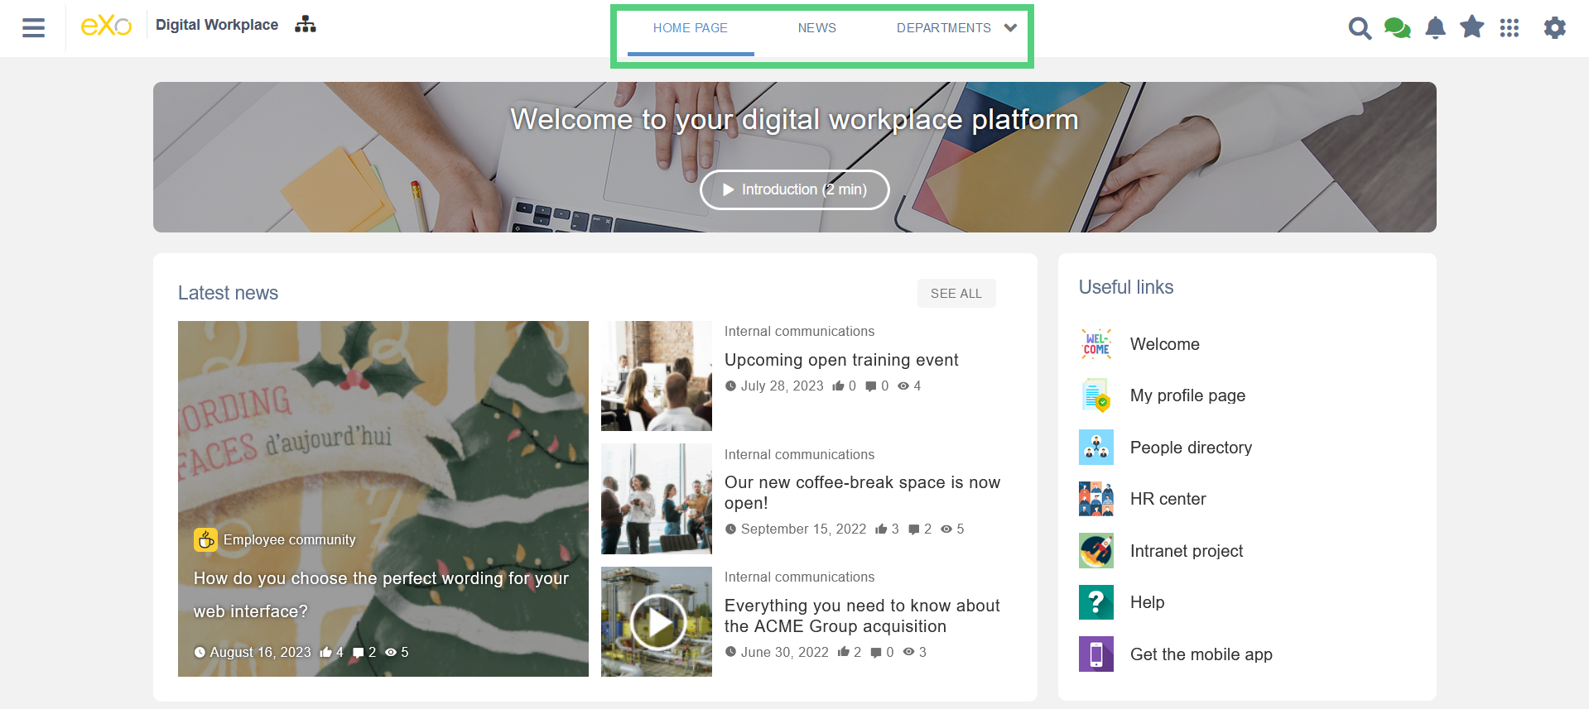Click the Latest news heading

(228, 293)
